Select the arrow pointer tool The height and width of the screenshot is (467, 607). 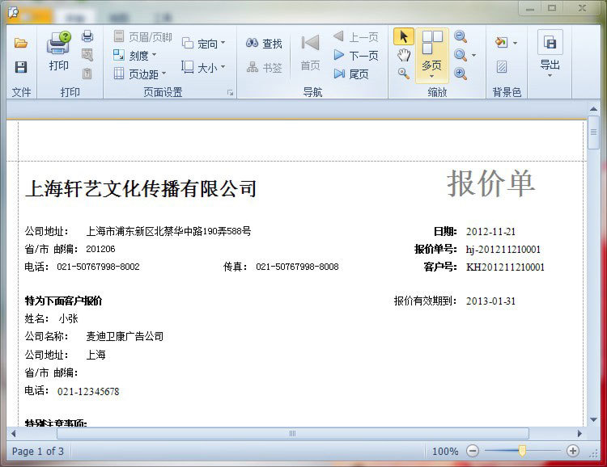click(x=403, y=36)
